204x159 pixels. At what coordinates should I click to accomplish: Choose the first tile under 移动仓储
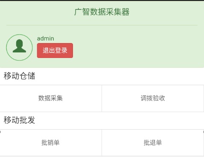pyautogui.click(x=51, y=98)
